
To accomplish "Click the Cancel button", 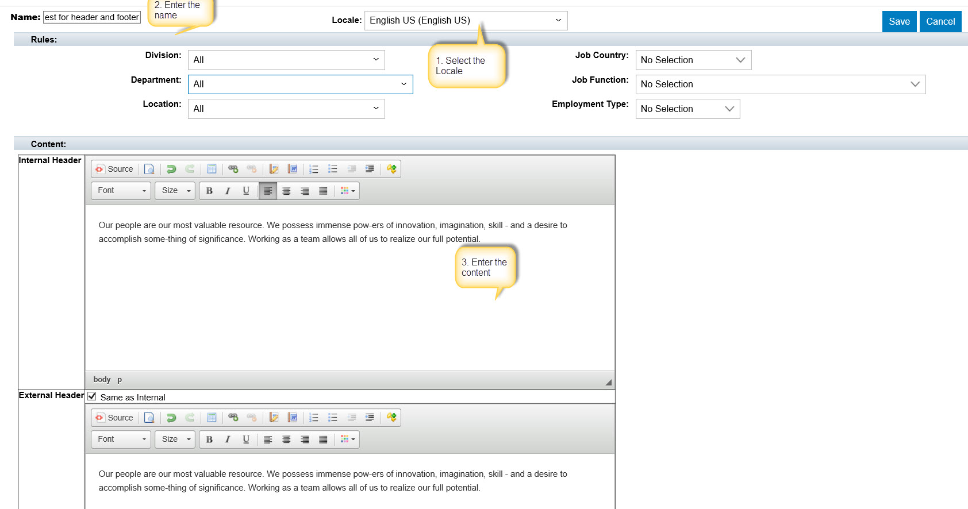I will (x=940, y=21).
